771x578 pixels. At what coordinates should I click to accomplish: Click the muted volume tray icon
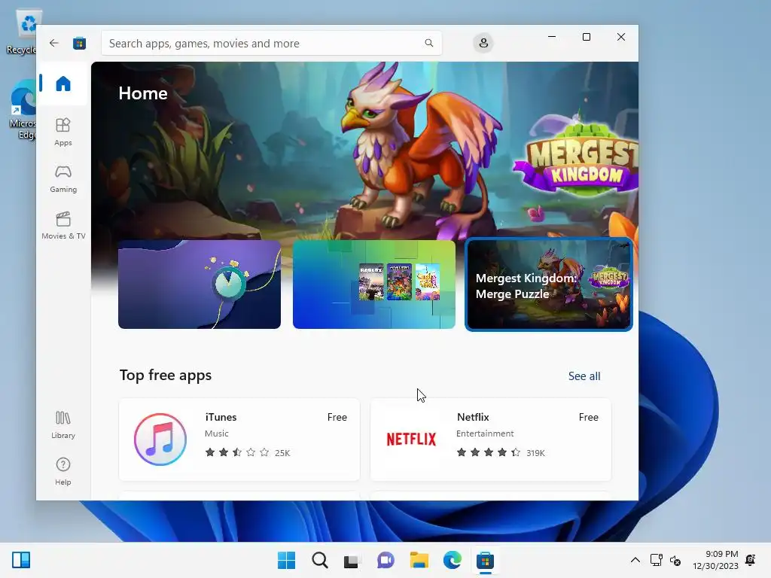[x=675, y=560]
